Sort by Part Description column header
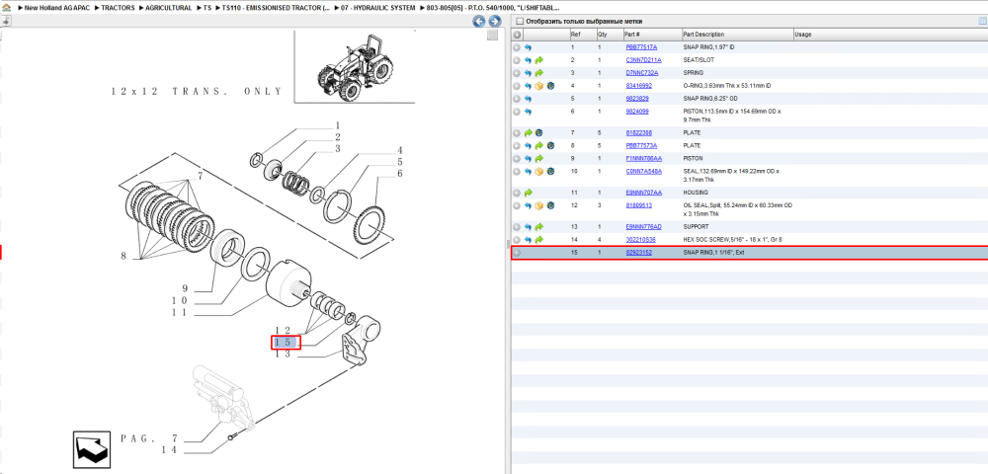The image size is (988, 474). [737, 34]
